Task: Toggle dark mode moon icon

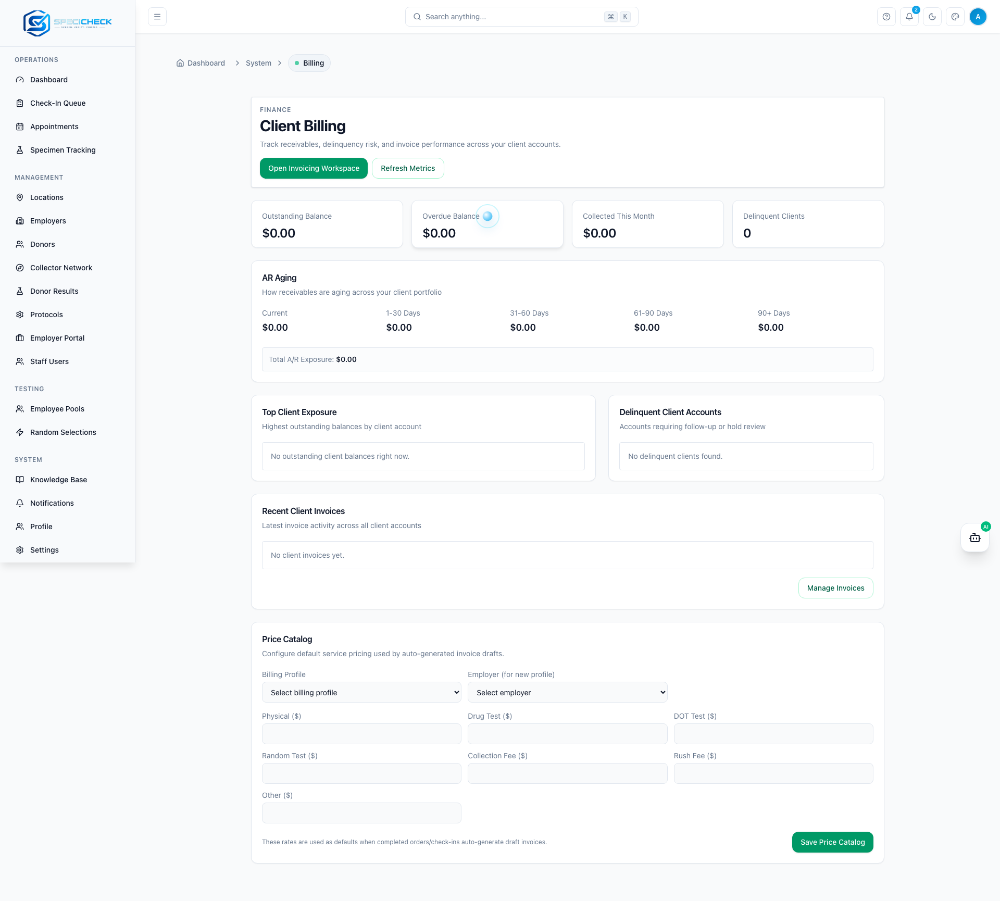Action: (x=932, y=17)
